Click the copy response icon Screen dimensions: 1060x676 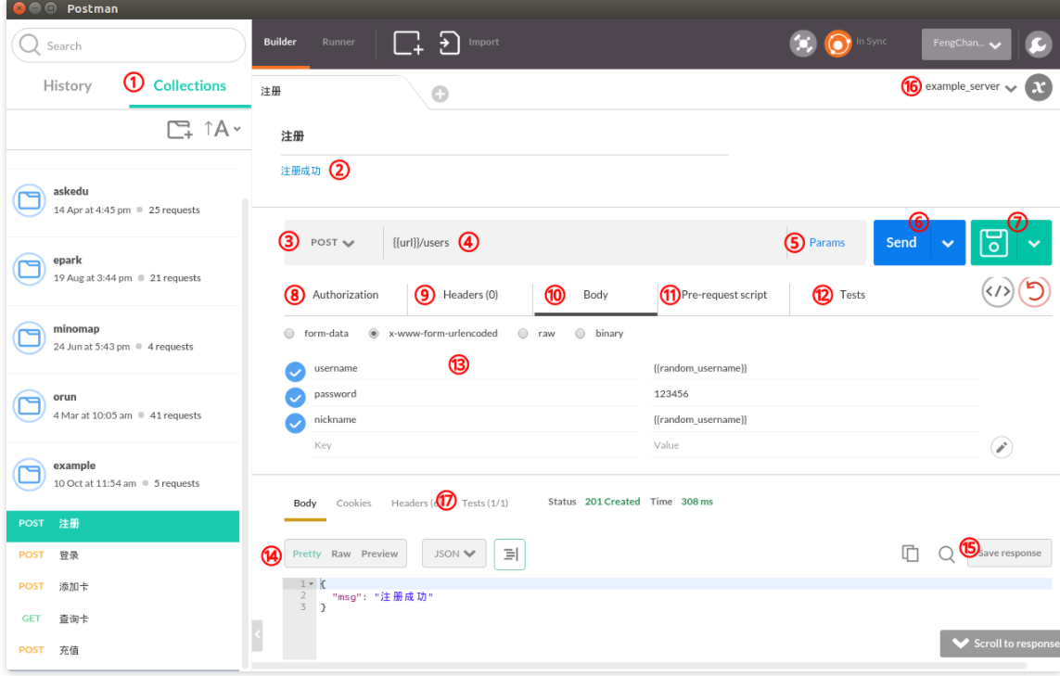click(910, 554)
